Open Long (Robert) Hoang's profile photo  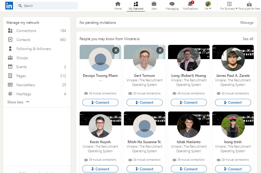pos(189,59)
